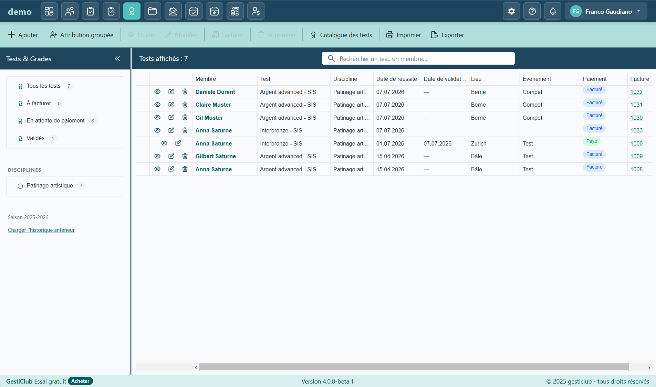Click Imprimer to print the list
Image resolution: width=656 pixels, height=387 pixels.
tap(404, 35)
